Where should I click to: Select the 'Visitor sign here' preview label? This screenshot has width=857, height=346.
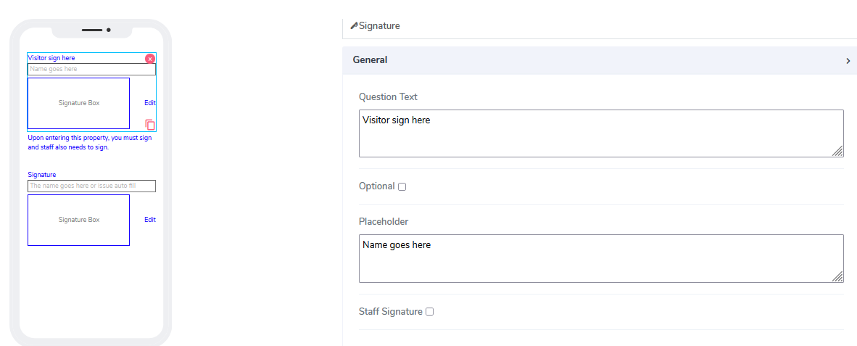coord(51,58)
